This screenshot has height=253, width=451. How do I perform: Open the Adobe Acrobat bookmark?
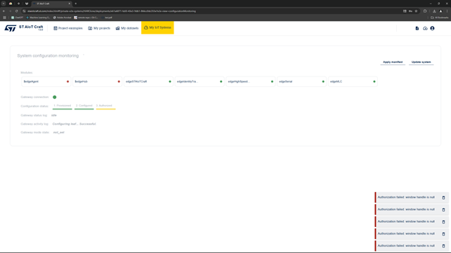pos(62,18)
